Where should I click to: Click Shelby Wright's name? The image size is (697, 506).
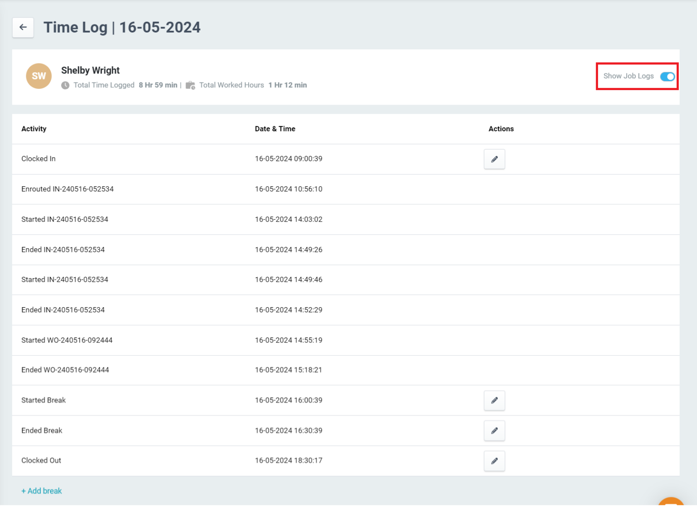click(90, 70)
